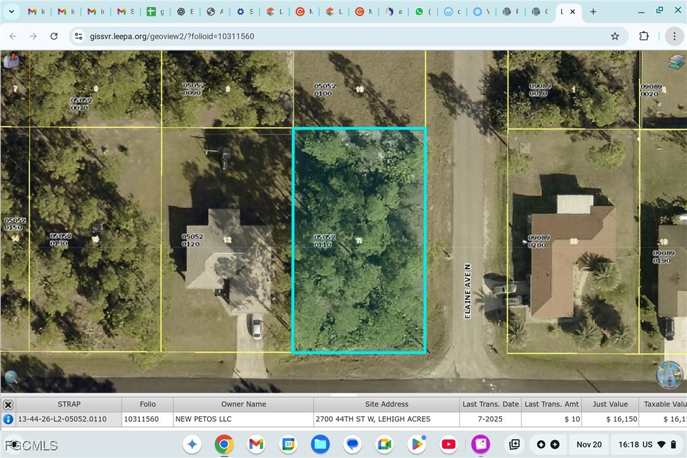Open the identify magnifier globe tool
Viewport: 687px width, 458px height.
(x=11, y=377)
